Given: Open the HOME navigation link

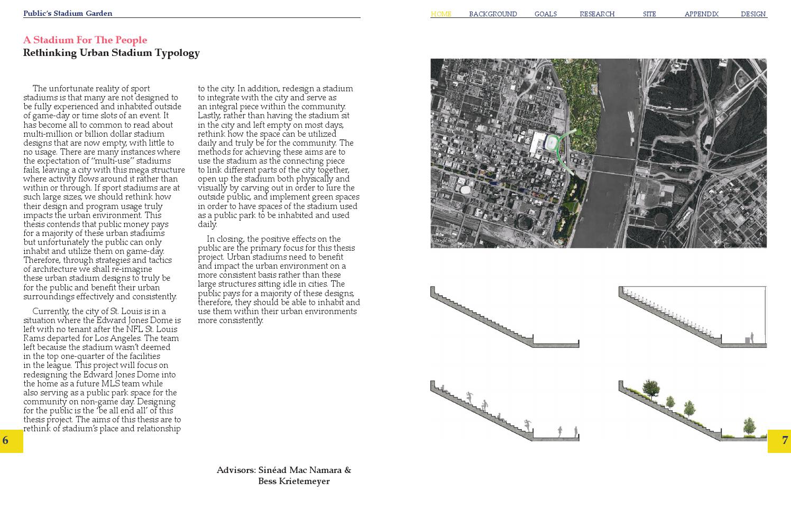Looking at the screenshot, I should tap(441, 14).
